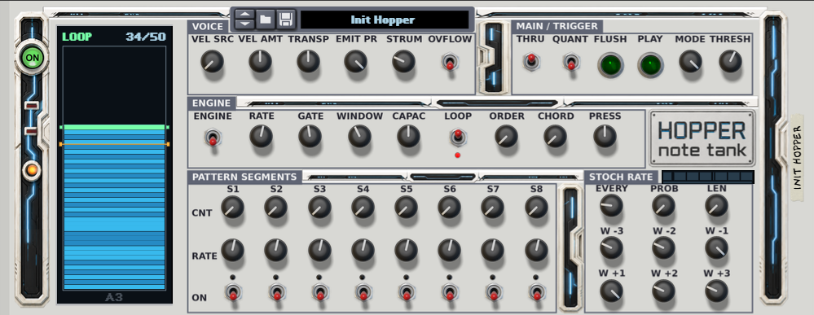Viewport: 814px width, 315px height.
Task: Click the W -3 knob
Action: (x=611, y=248)
